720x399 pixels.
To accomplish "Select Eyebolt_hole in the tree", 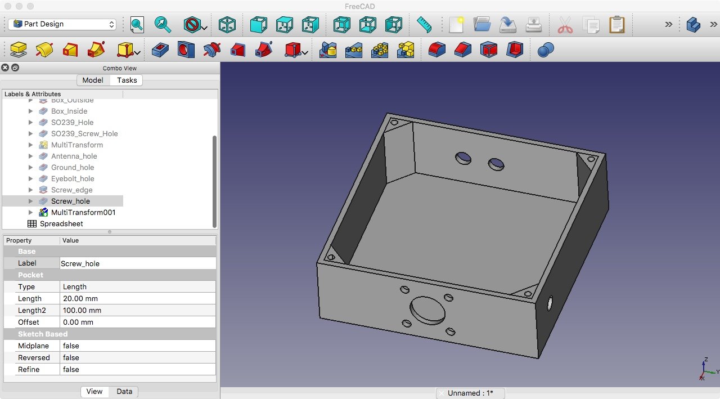I will tap(73, 178).
